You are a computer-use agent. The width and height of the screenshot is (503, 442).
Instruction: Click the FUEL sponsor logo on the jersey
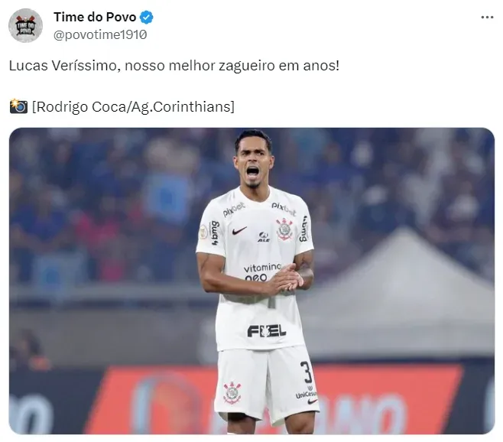(x=266, y=331)
